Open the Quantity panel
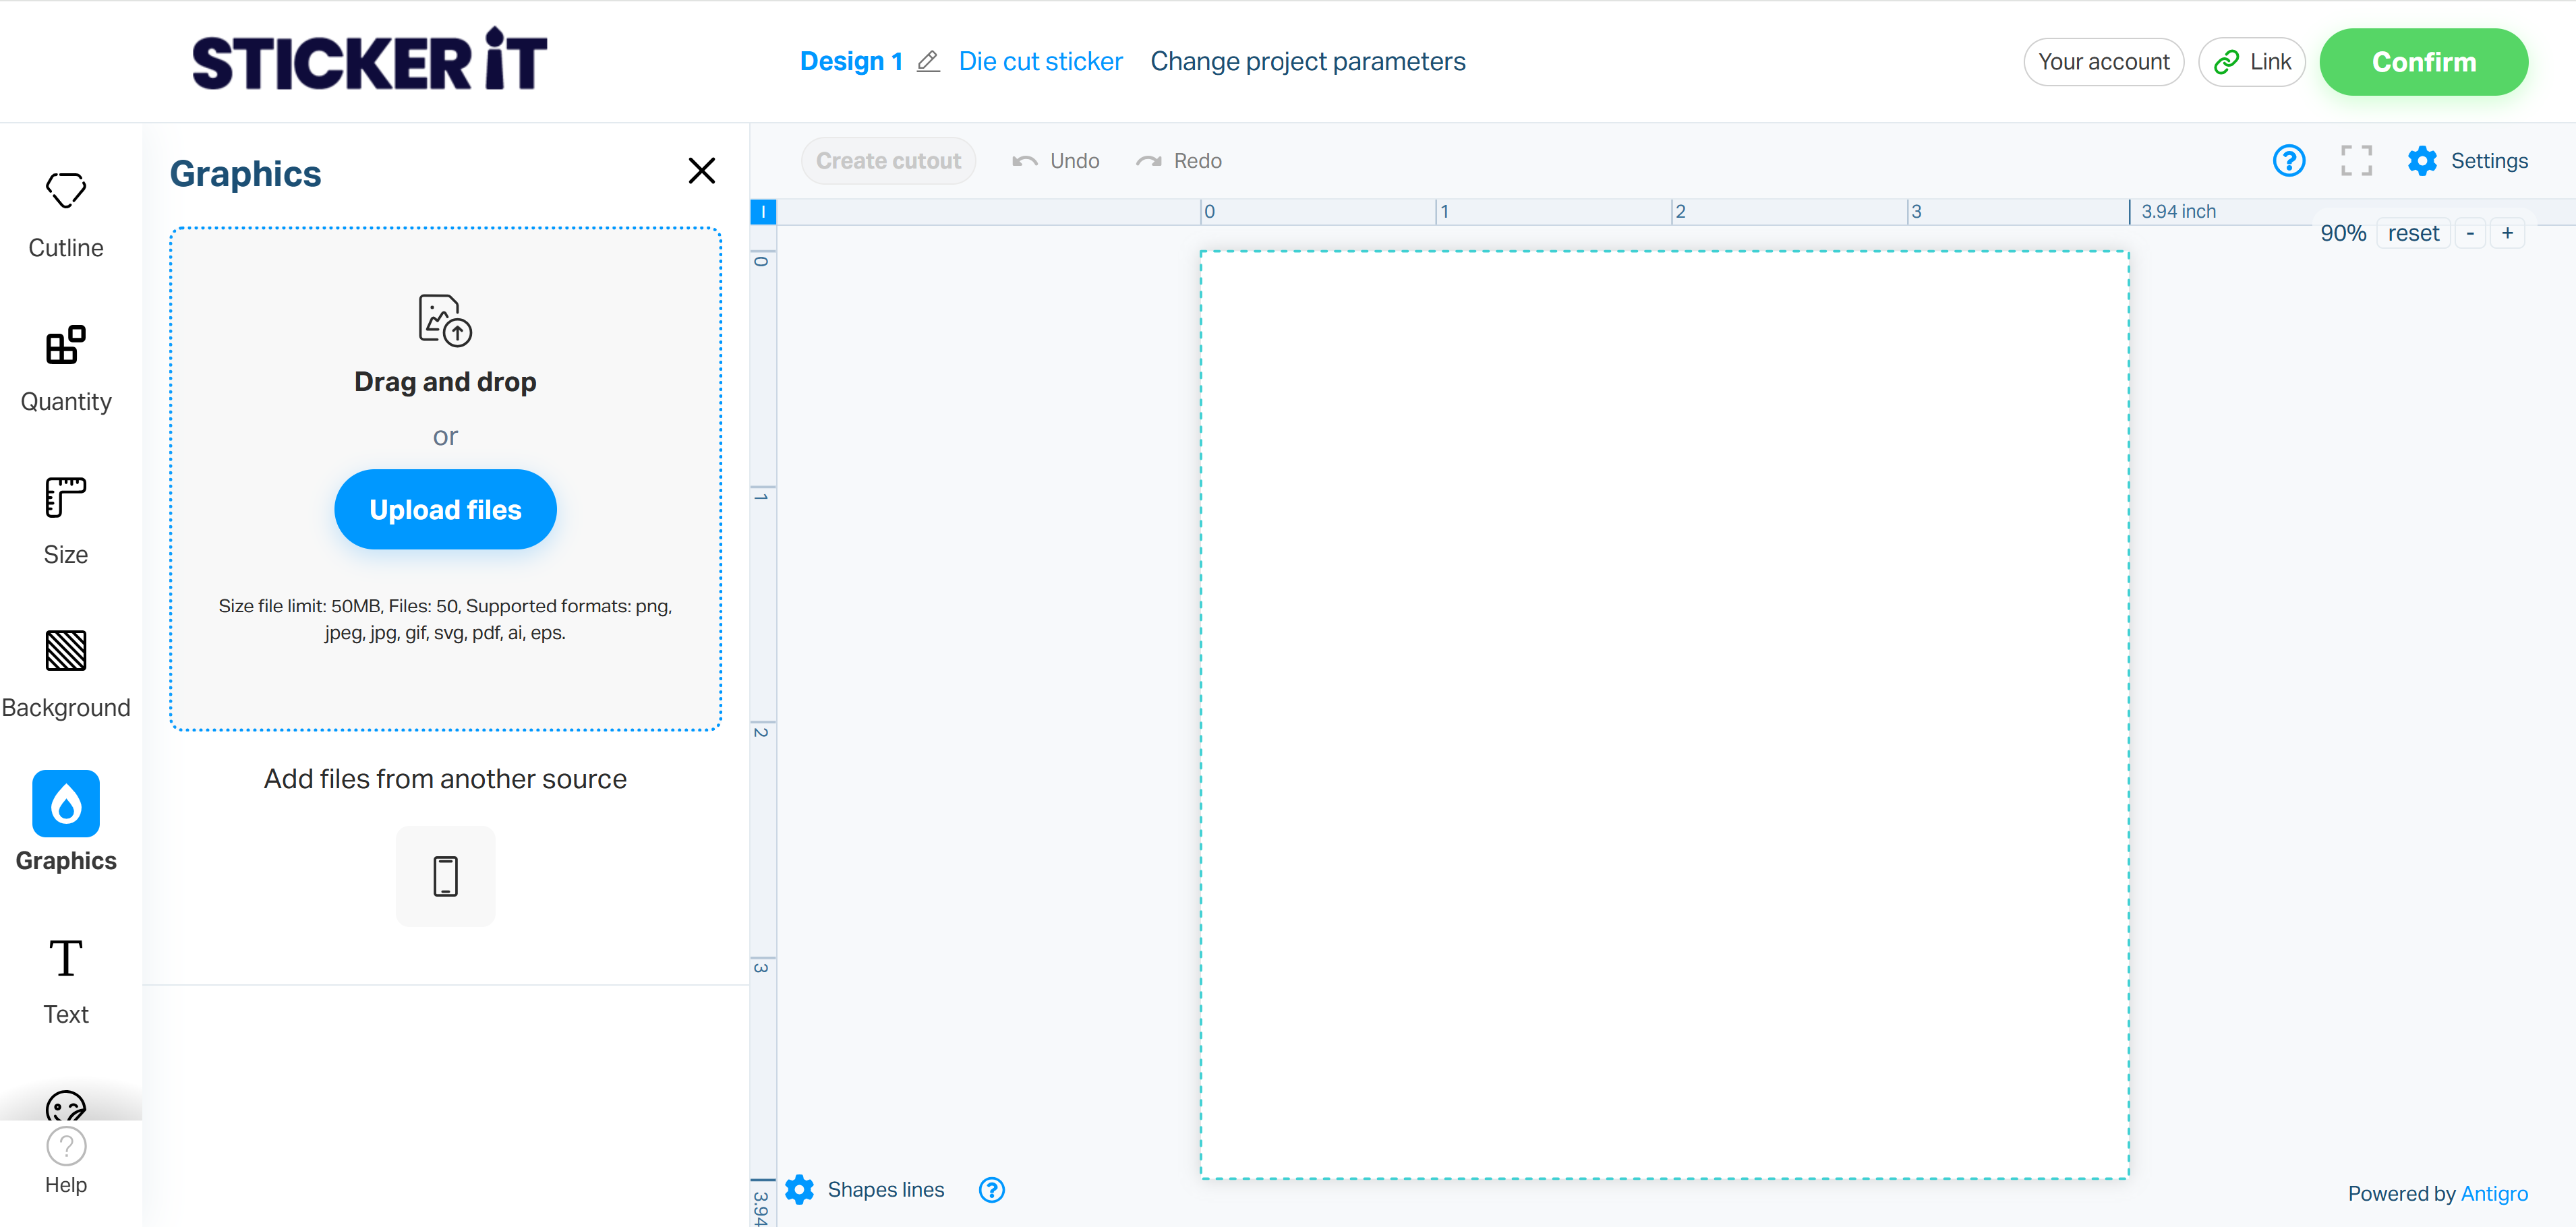 (66, 367)
